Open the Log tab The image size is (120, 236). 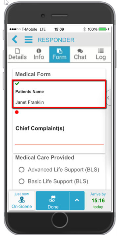(x=101, y=54)
